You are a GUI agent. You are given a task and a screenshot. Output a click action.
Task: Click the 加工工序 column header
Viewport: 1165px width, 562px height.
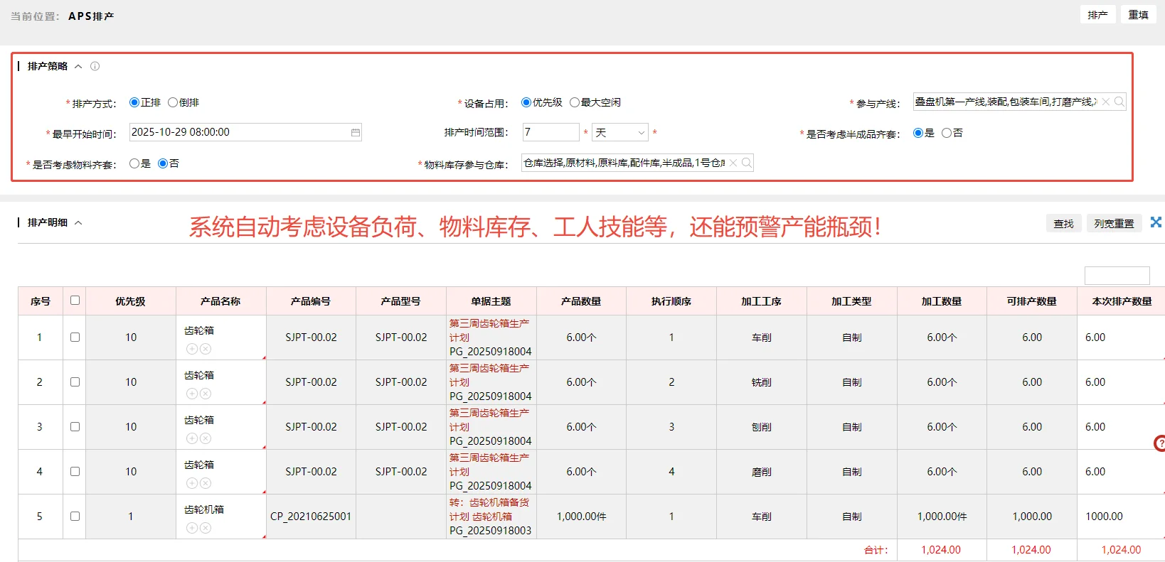point(761,301)
